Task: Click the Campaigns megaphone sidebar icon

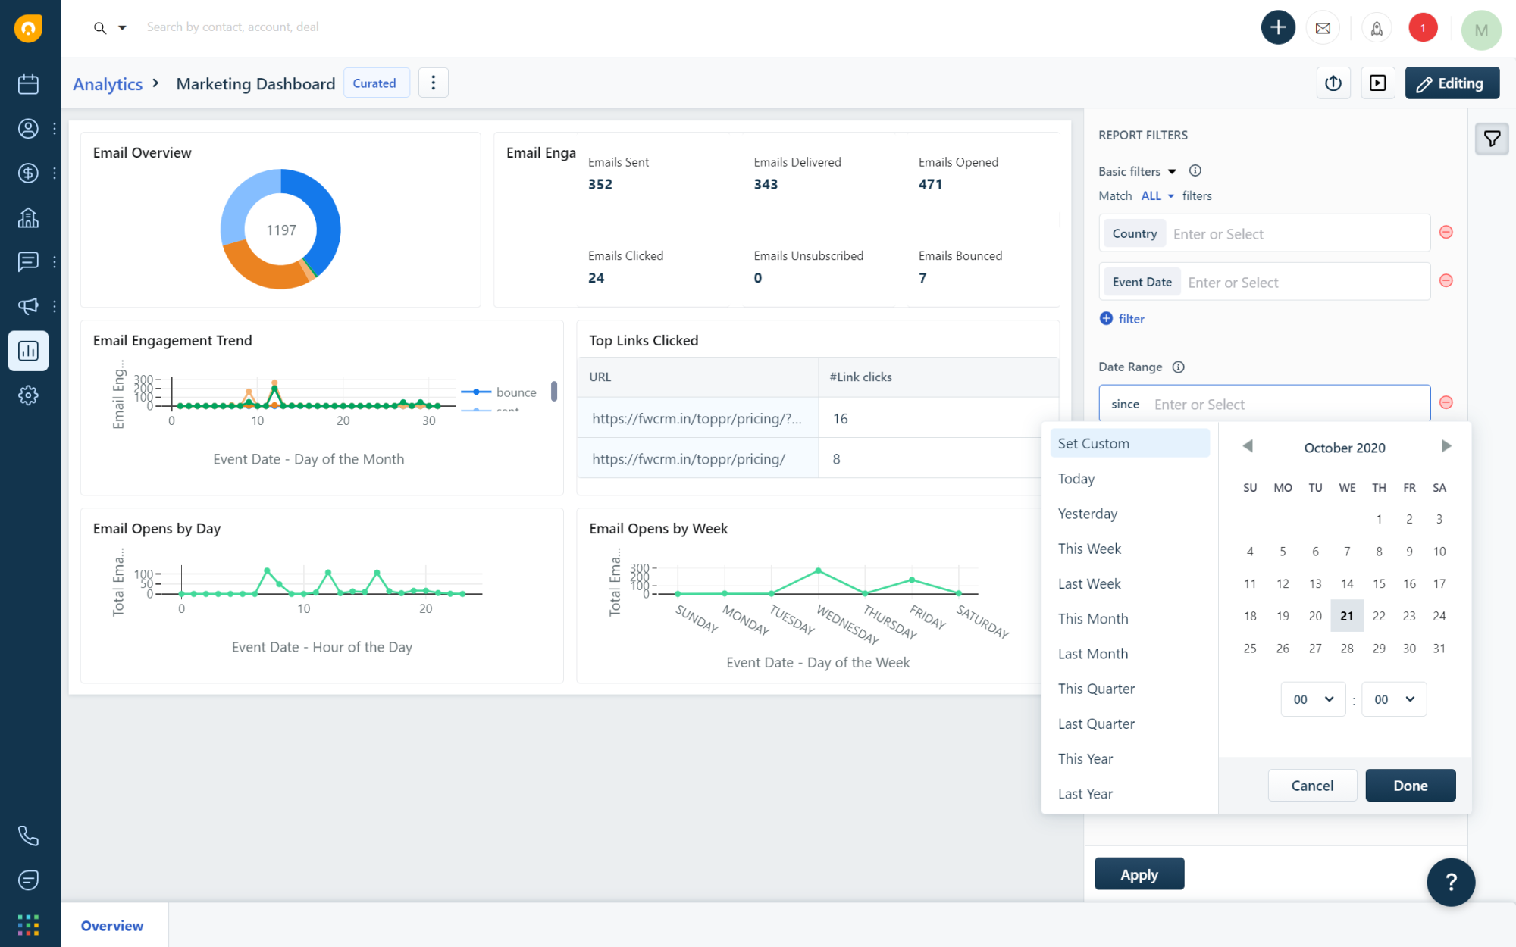Action: 28,306
